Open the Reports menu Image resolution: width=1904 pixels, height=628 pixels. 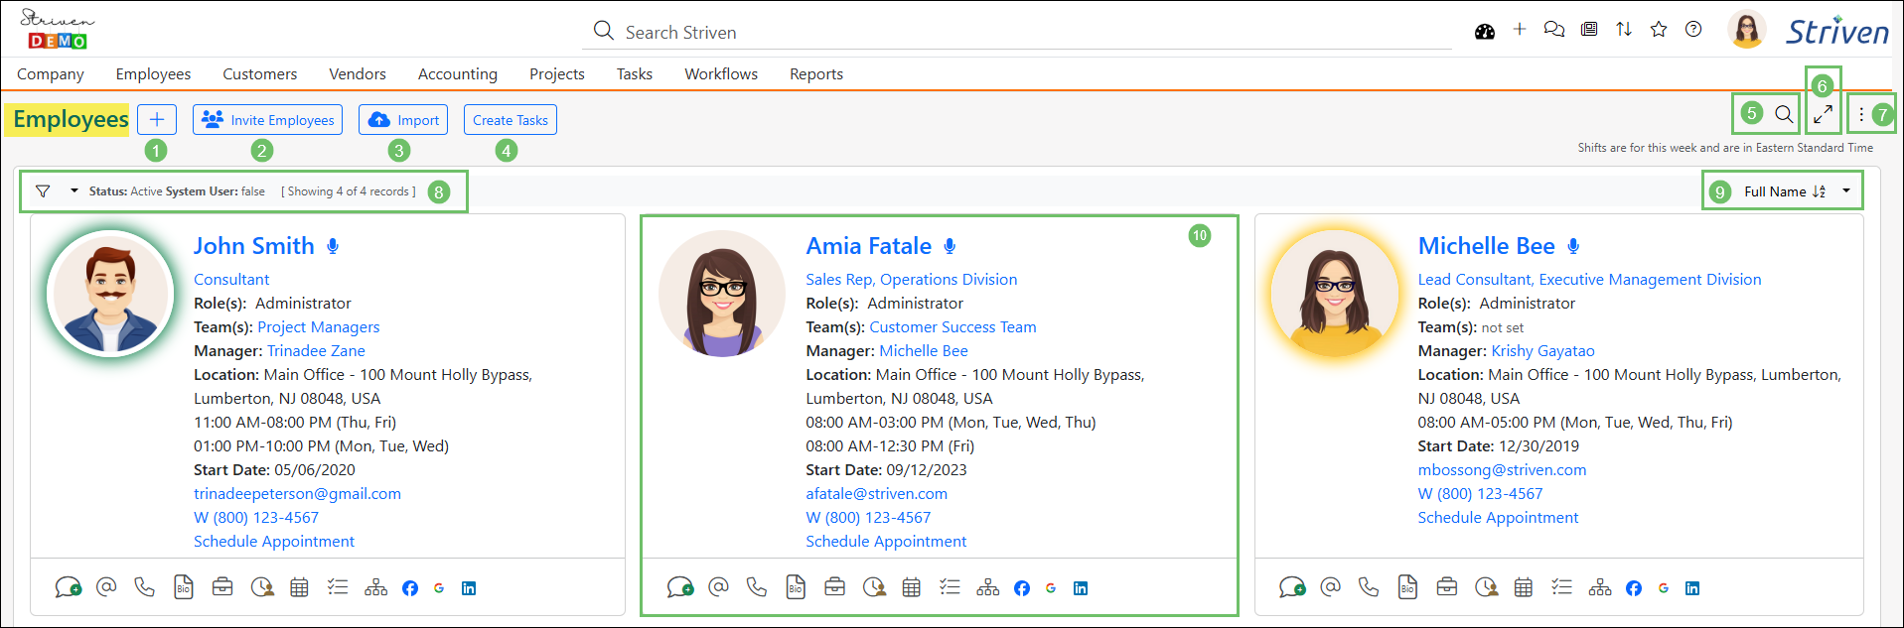[x=816, y=74]
